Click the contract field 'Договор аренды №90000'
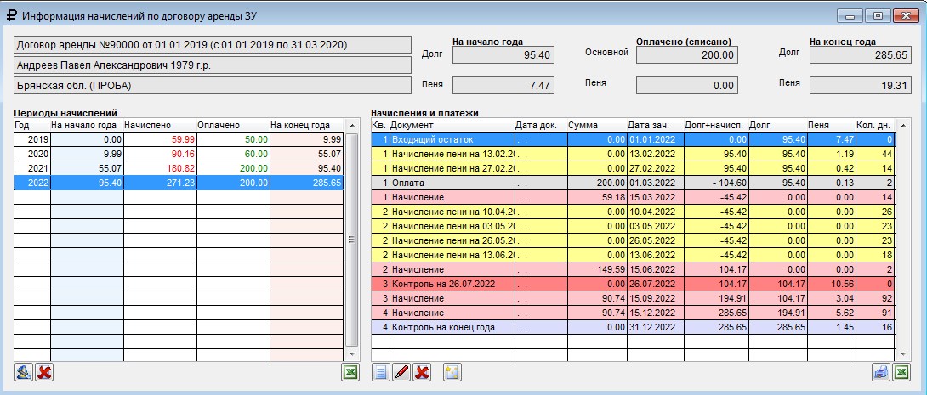927x395 pixels. pyautogui.click(x=213, y=45)
